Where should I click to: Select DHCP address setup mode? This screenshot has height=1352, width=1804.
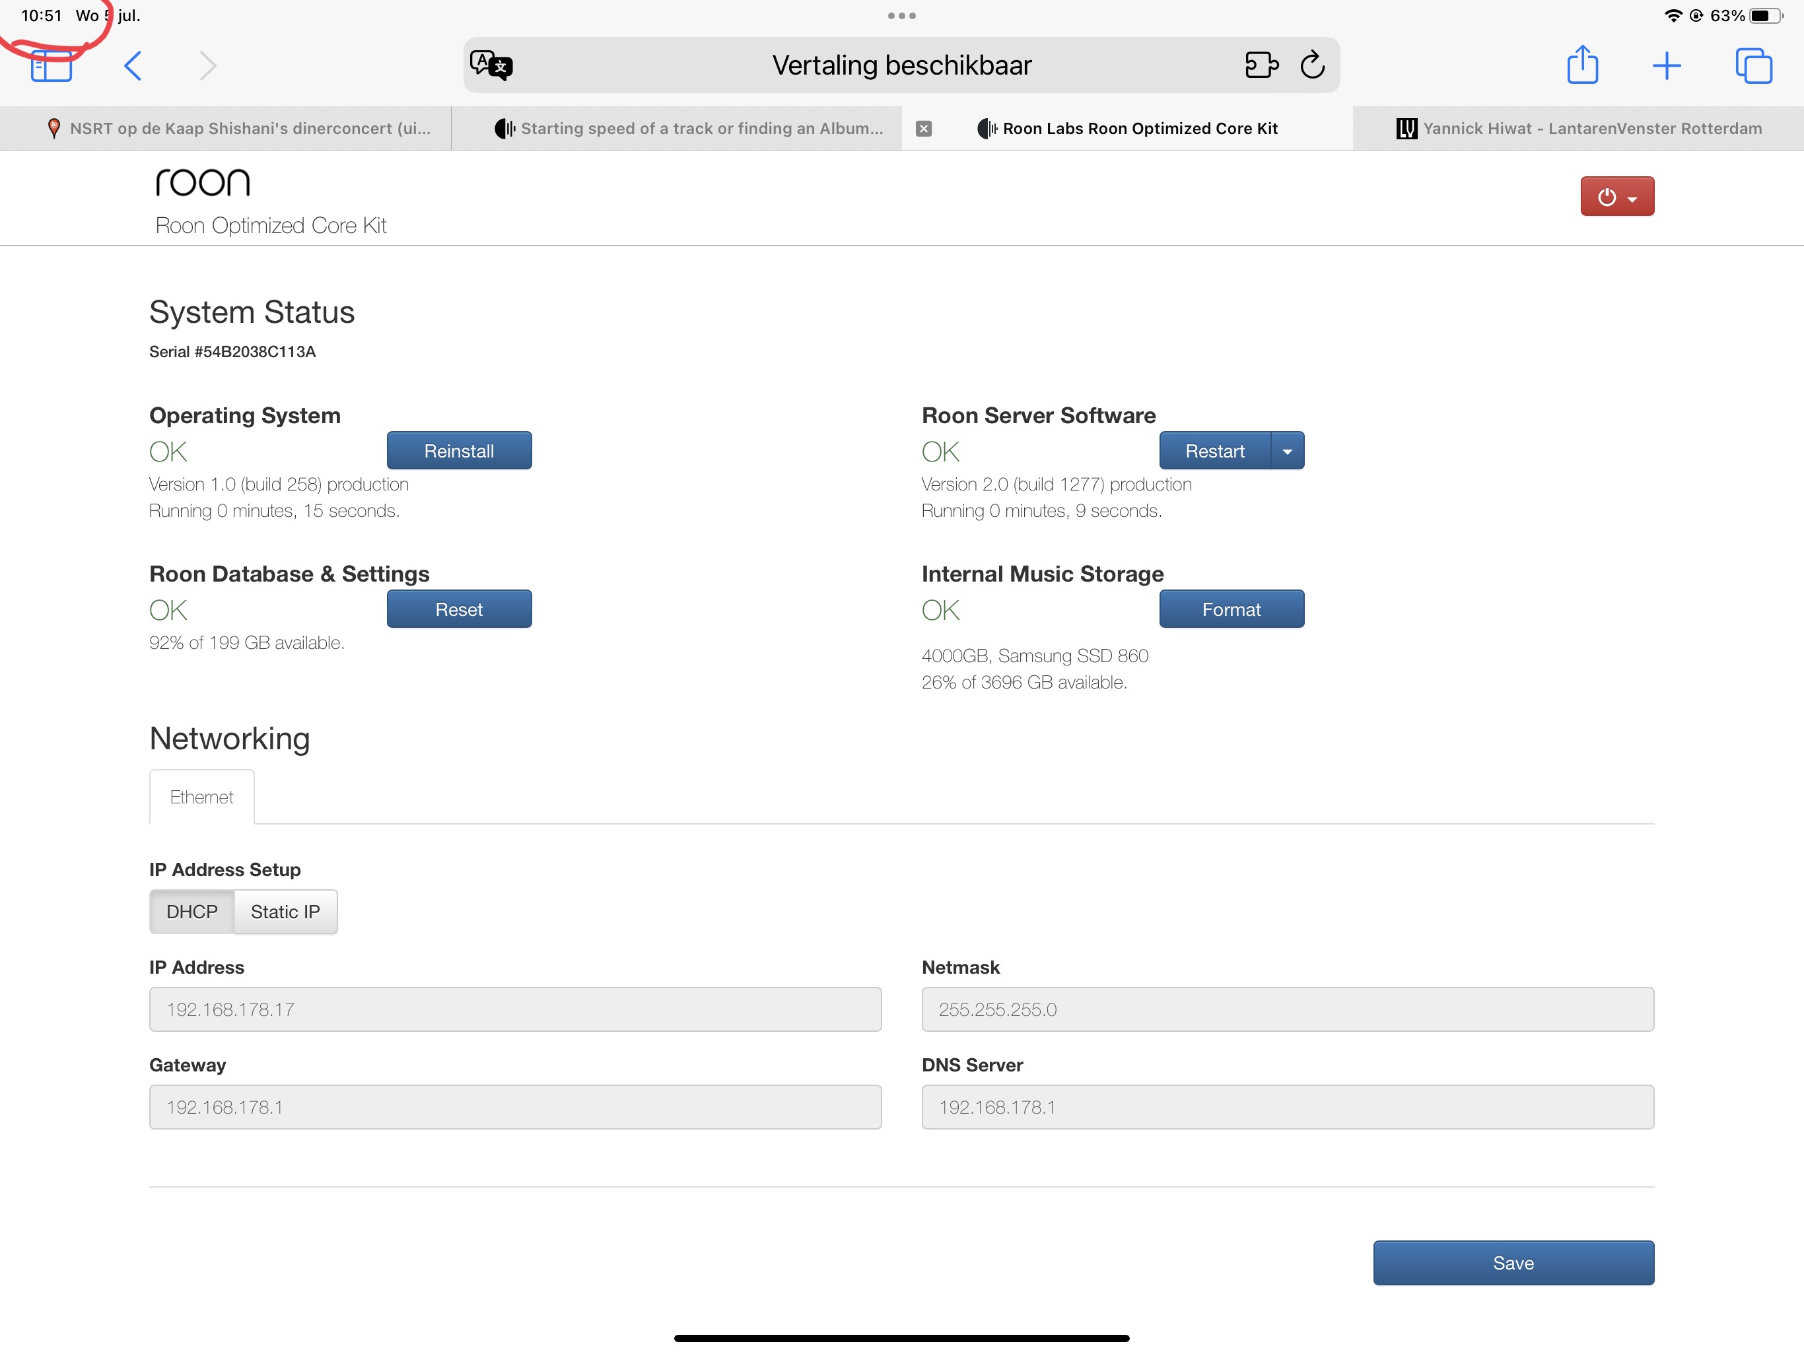point(191,912)
